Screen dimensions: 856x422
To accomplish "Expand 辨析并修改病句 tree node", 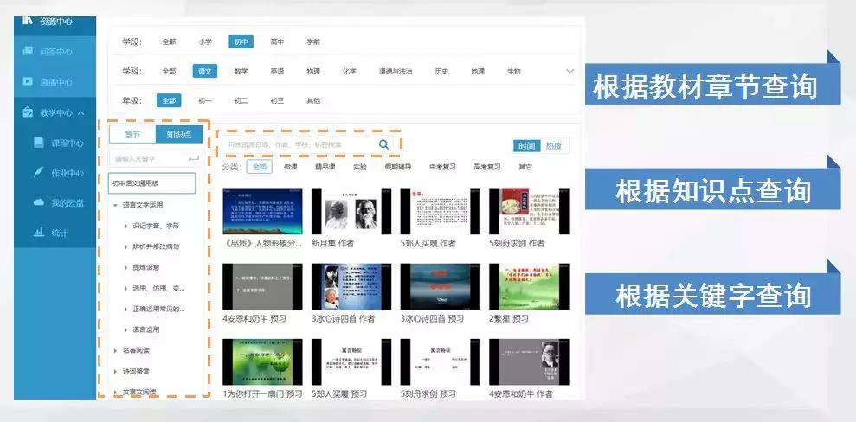I will pyautogui.click(x=126, y=246).
